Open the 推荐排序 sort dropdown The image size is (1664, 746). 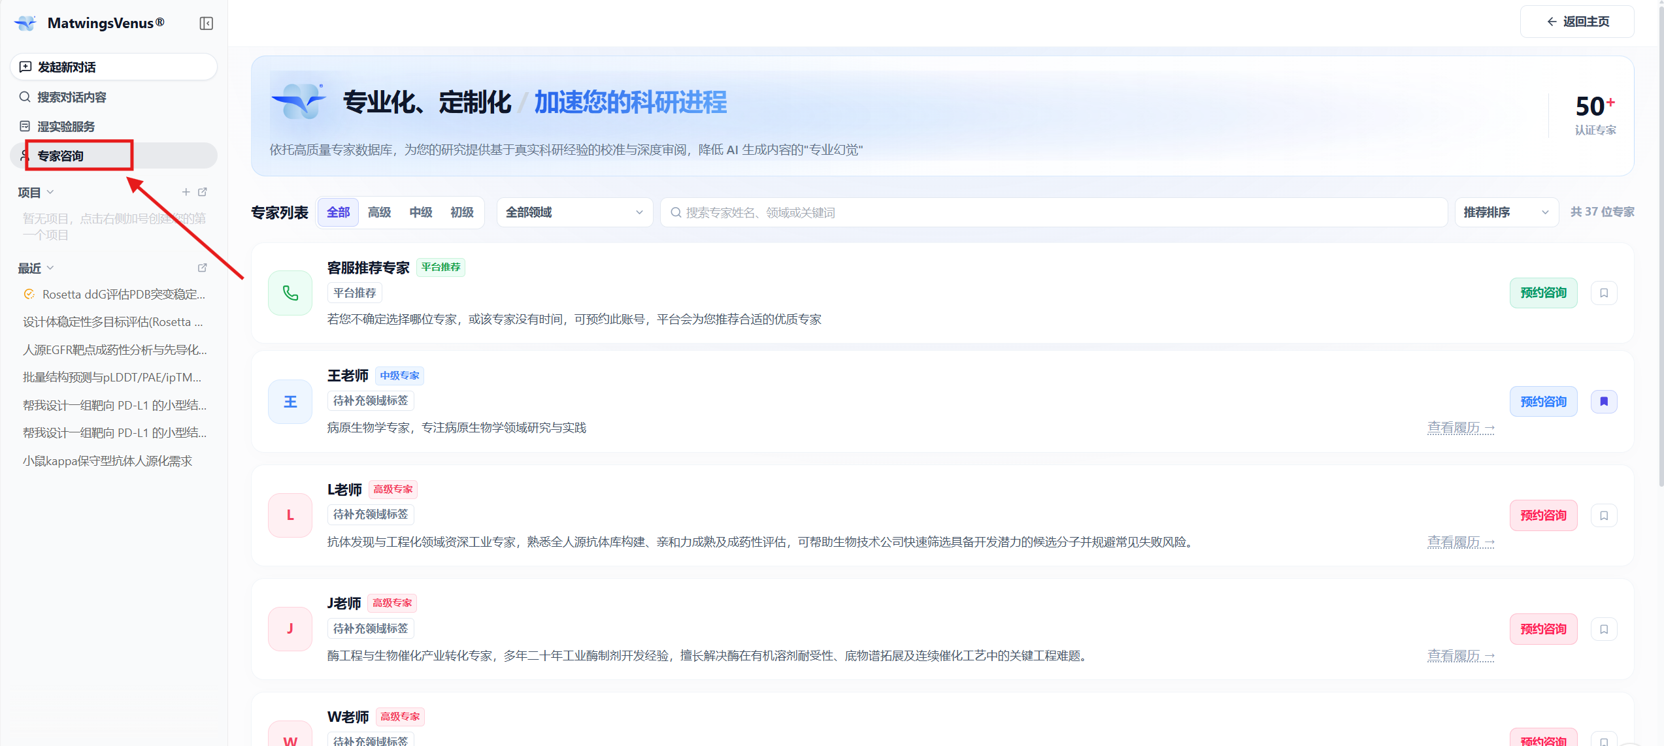click(x=1506, y=212)
